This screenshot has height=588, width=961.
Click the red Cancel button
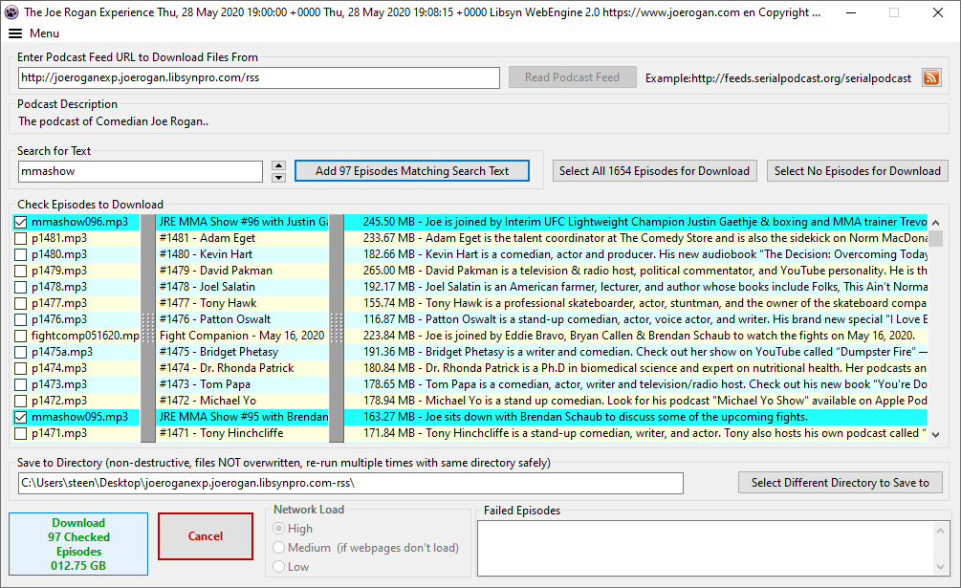coord(206,536)
